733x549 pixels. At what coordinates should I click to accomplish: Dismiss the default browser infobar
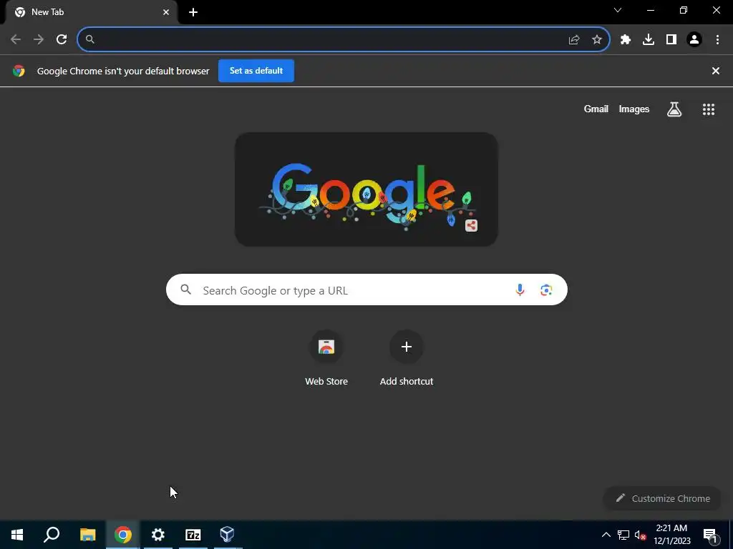(716, 71)
